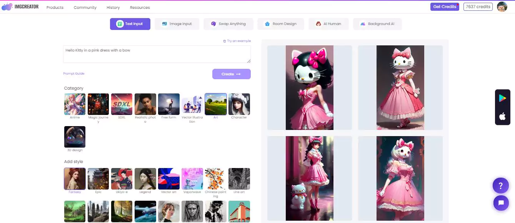Go to the IMGCREATOR logo home

20,7
